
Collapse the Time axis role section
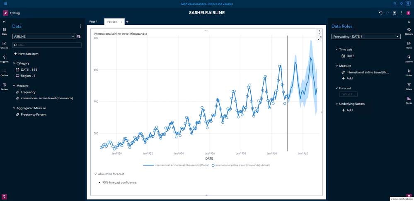tap(337, 49)
